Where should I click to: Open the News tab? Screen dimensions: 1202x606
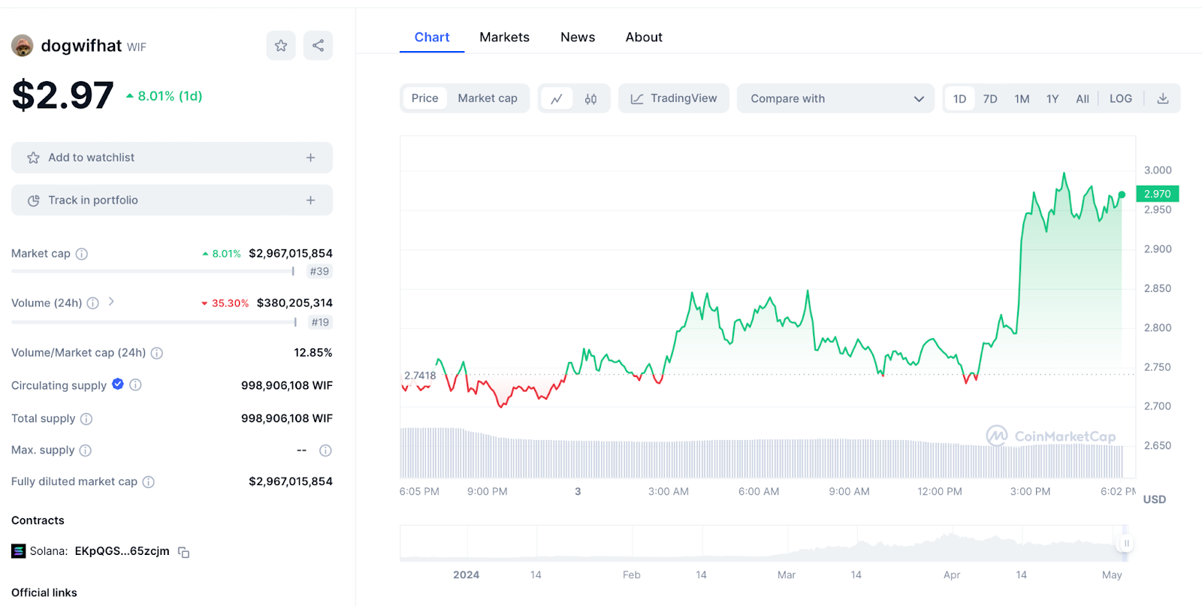tap(578, 38)
